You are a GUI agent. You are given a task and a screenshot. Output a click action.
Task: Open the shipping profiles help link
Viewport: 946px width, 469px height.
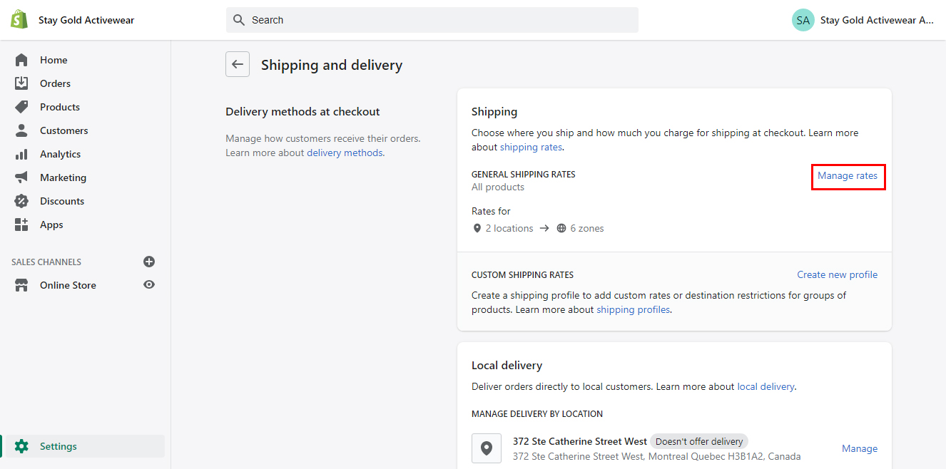(634, 309)
